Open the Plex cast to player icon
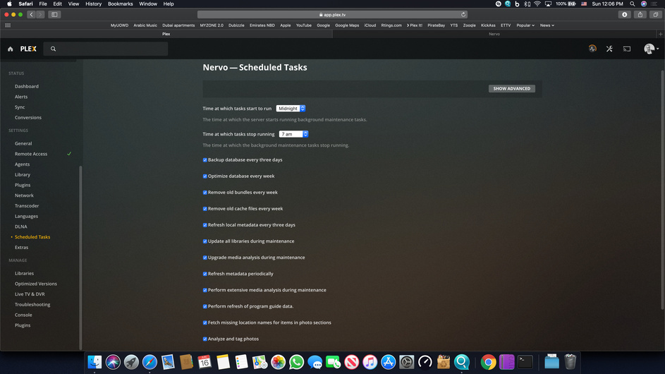 coord(627,49)
